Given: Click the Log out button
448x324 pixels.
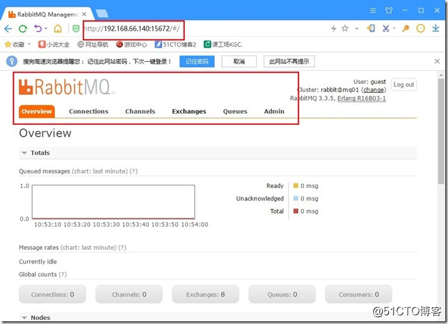Looking at the screenshot, I should (403, 85).
